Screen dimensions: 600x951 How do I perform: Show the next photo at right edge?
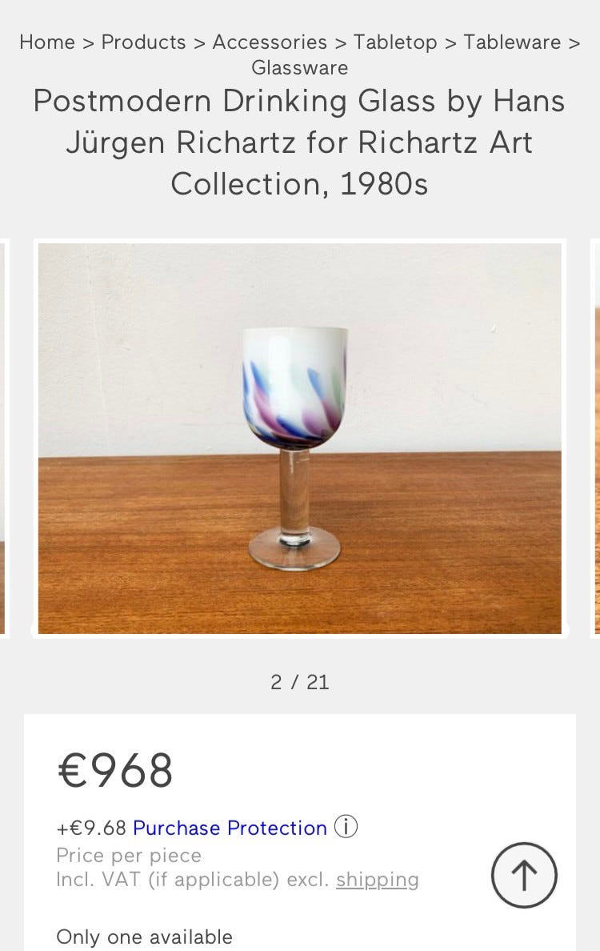[595, 438]
